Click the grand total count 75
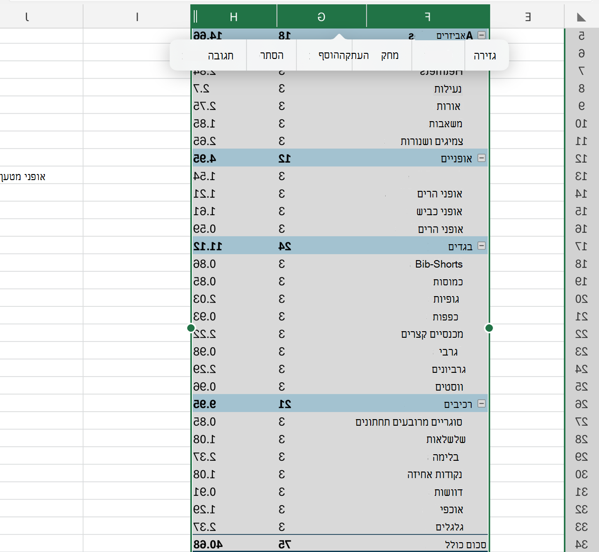The width and height of the screenshot is (599, 552). pyautogui.click(x=285, y=545)
